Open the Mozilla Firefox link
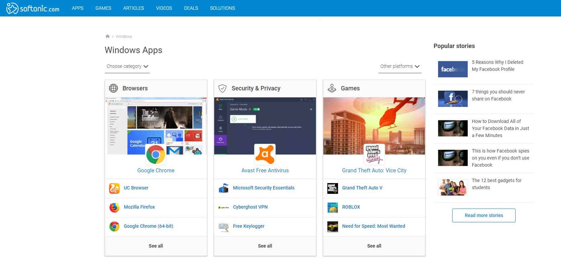561x260 pixels. [x=139, y=207]
